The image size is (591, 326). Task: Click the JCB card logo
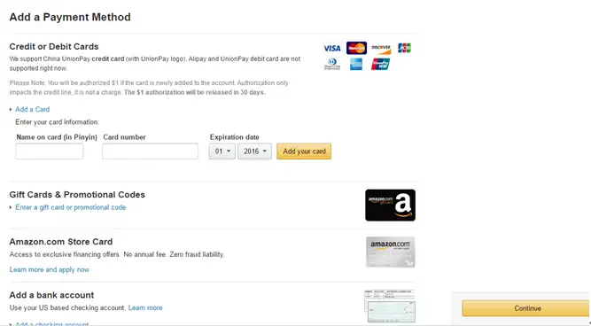coord(404,48)
